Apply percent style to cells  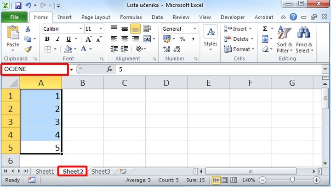pyautogui.click(x=182, y=39)
